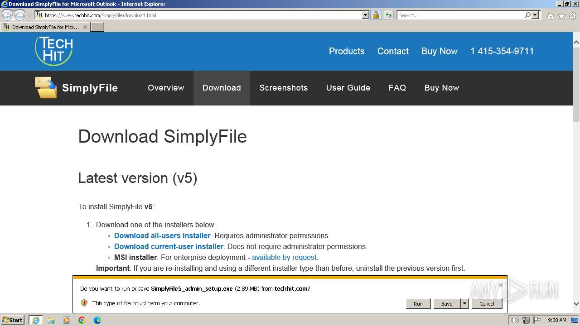The height and width of the screenshot is (326, 580).
Task: Open Google Chrome from the taskbar
Action: 82,320
